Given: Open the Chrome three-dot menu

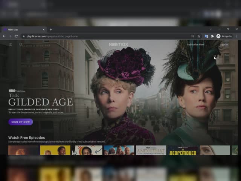Looking at the screenshot, I should coord(237,36).
